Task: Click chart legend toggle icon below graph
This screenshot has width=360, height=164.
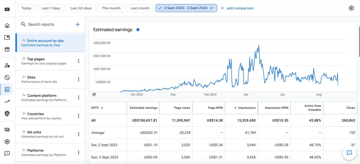Action: click(94, 95)
